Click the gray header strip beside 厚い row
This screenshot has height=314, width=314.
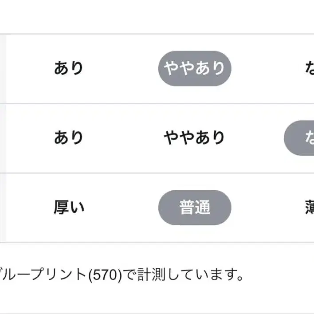click(x=2, y=207)
